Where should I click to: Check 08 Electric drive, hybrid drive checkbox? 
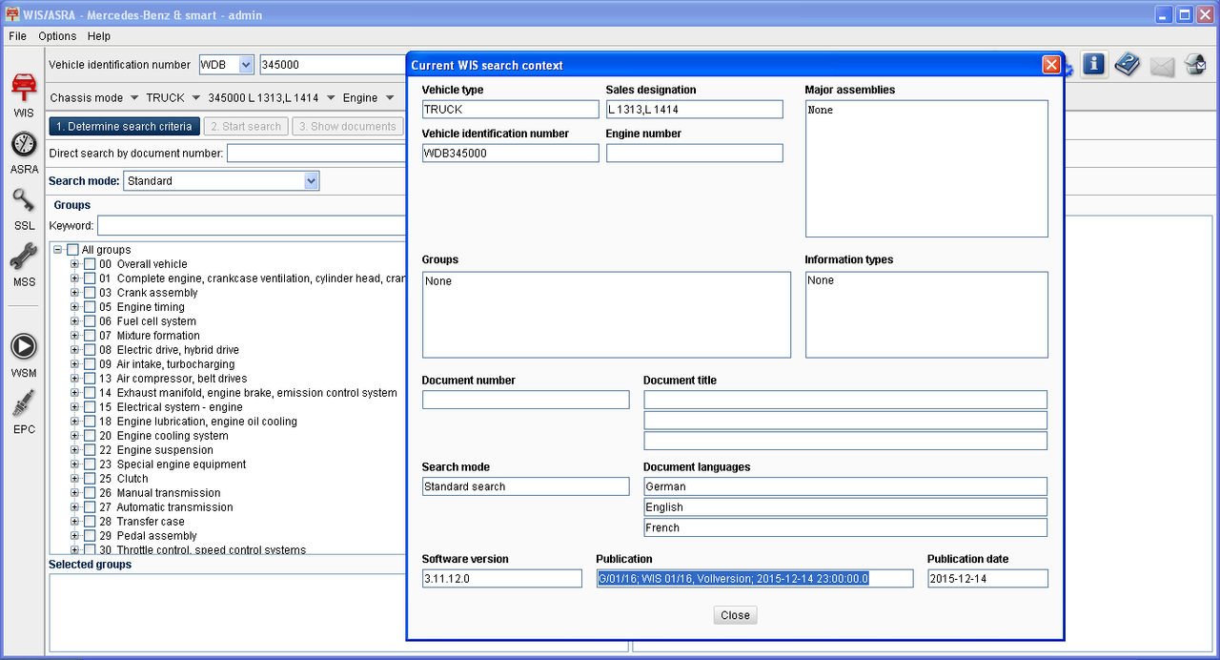coord(90,350)
